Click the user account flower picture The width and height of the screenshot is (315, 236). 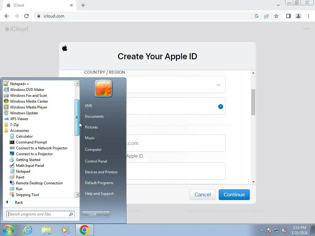pyautogui.click(x=103, y=88)
